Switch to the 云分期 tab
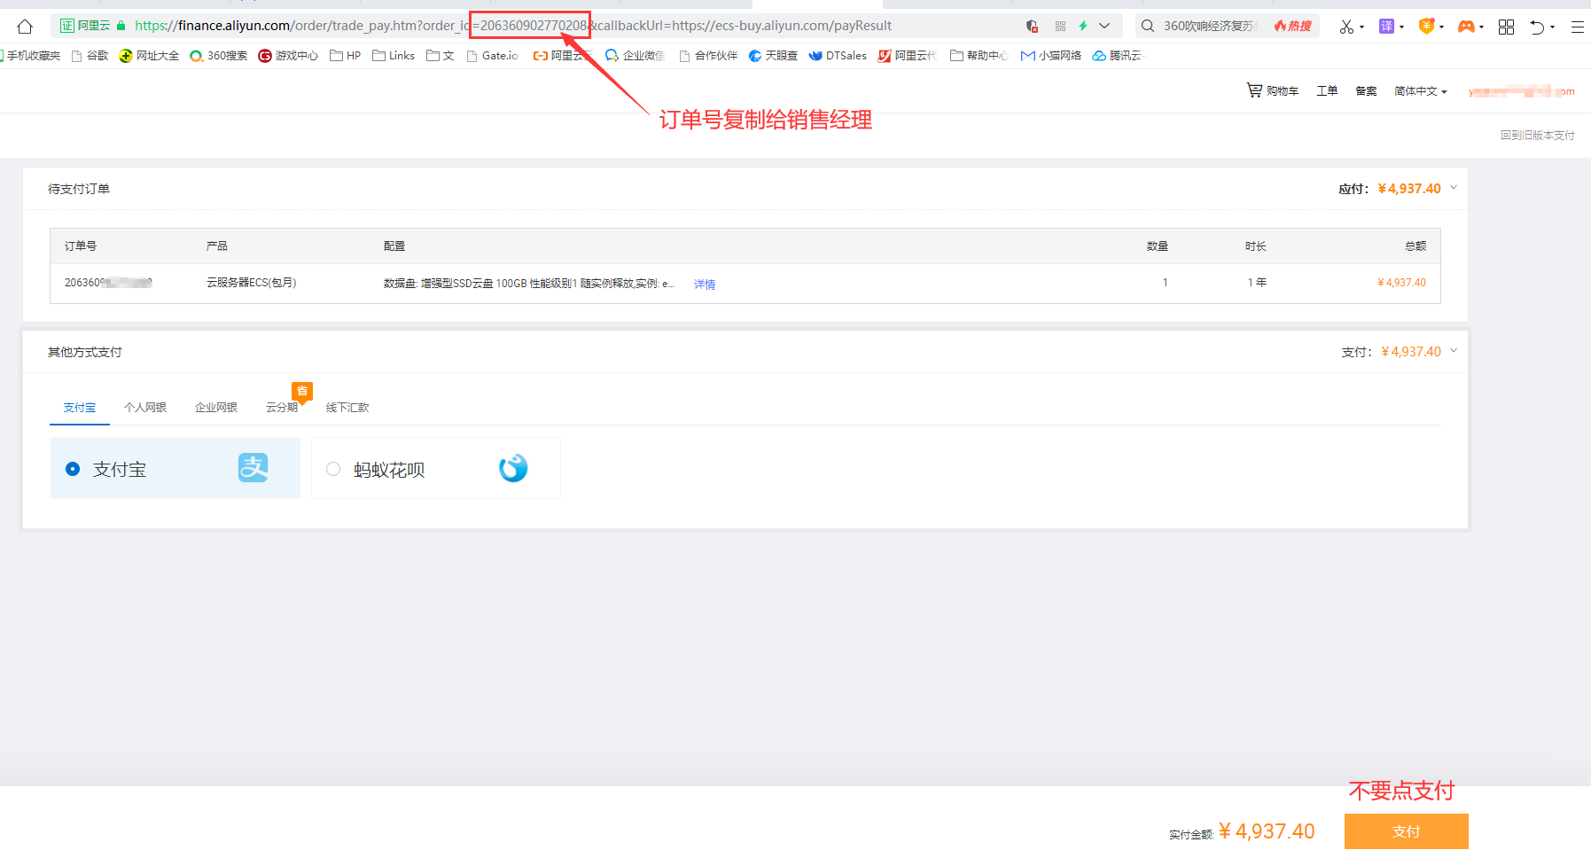This screenshot has height=858, width=1591. [x=282, y=408]
